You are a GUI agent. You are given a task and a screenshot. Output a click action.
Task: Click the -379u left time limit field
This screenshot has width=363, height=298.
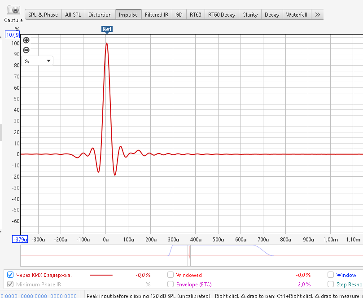tap(20, 240)
